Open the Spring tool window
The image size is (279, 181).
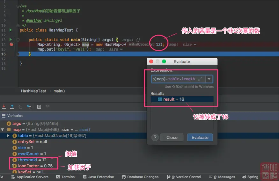(250, 177)
